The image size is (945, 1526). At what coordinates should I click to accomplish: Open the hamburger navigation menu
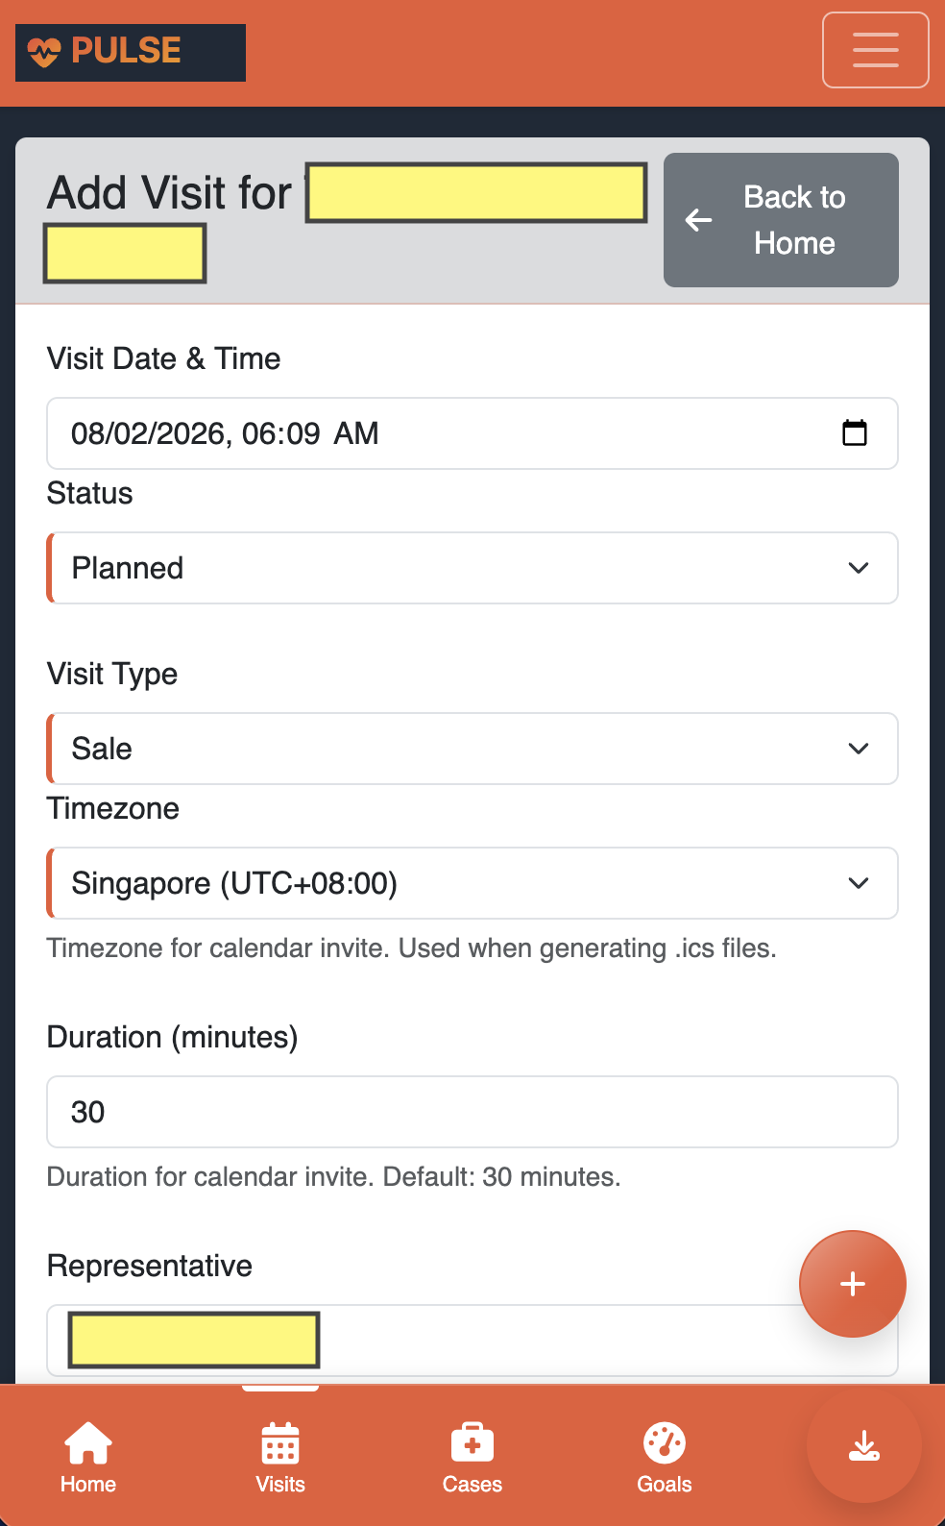[875, 50]
